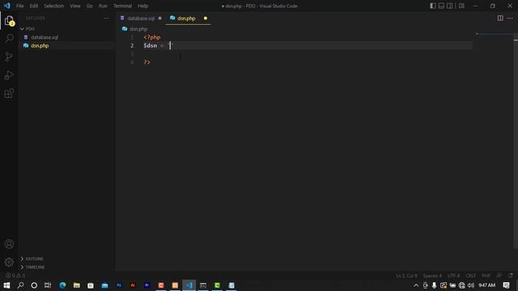Open customize layout button

coord(461,6)
